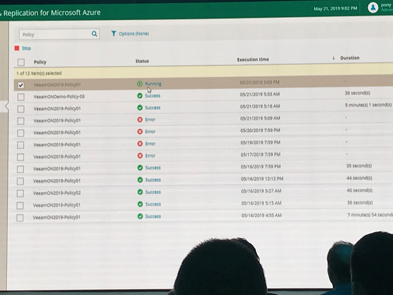393x295 pixels.
Task: Check the VeeamON2019-Policy02 row checkbox
Action: 20,193
